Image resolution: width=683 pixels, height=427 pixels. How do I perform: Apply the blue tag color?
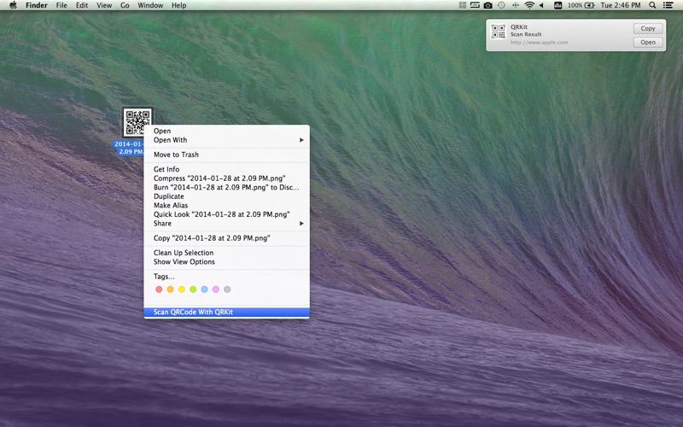(204, 290)
